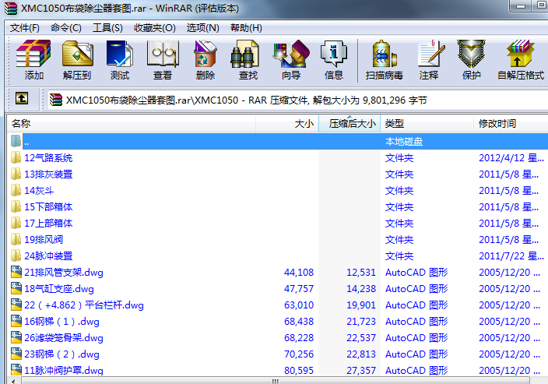Click horizontal scrollbar left arrow

14,381
